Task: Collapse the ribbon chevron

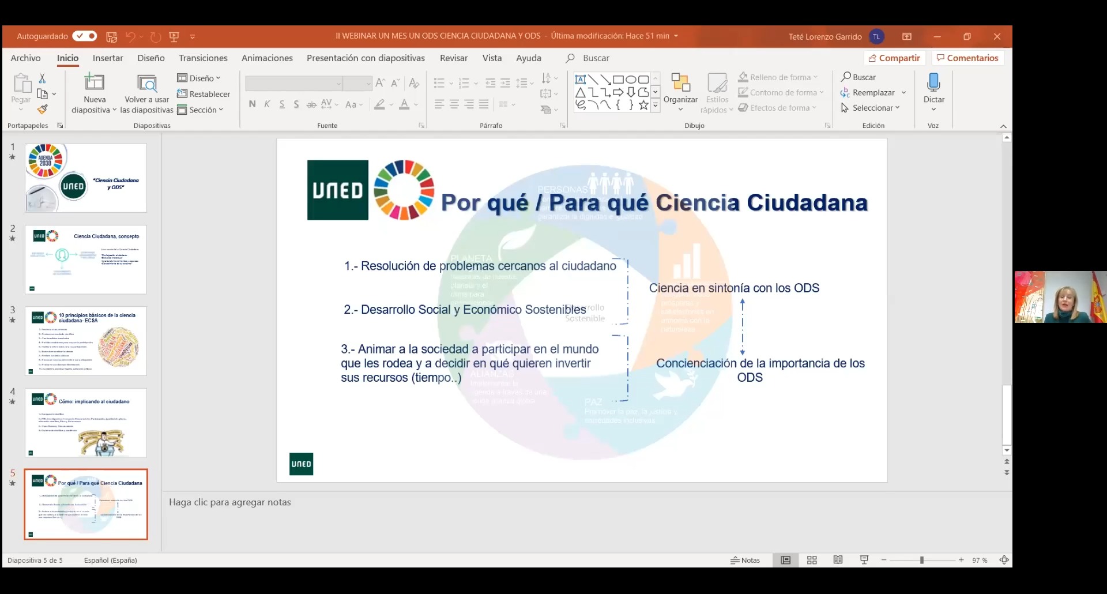Action: [x=1003, y=126]
